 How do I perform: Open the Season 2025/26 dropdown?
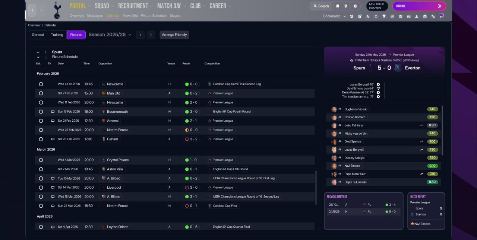coord(110,35)
